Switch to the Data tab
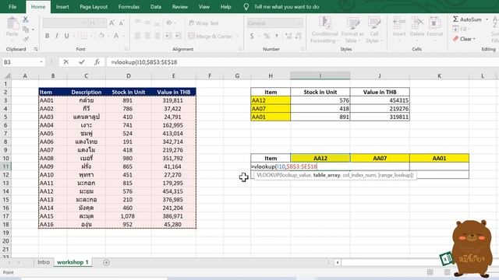Viewport: 499px width, 280px height. pyautogui.click(x=156, y=7)
